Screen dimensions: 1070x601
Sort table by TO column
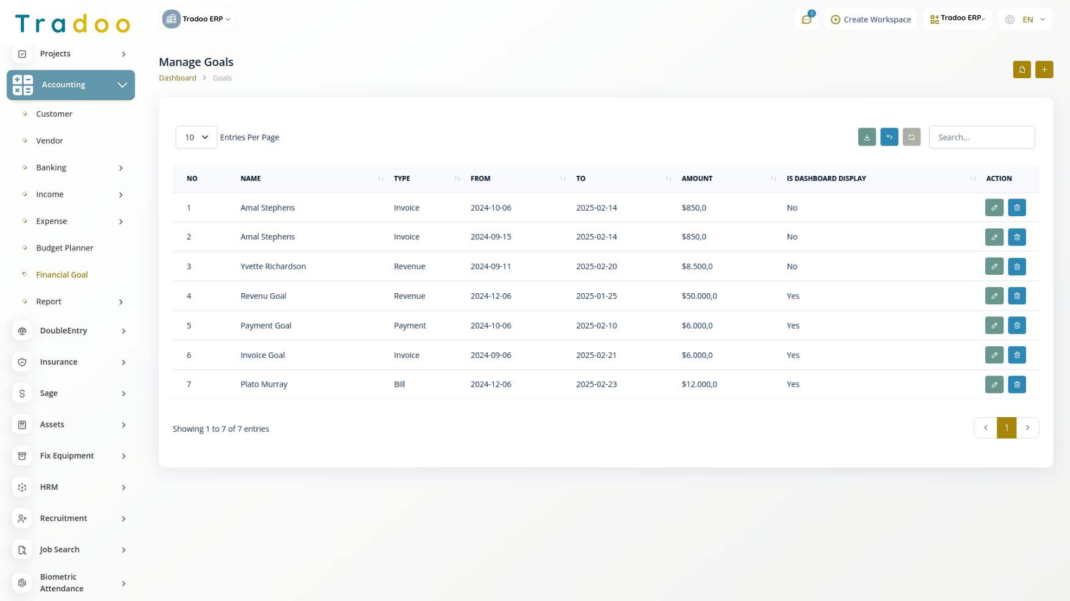click(622, 179)
